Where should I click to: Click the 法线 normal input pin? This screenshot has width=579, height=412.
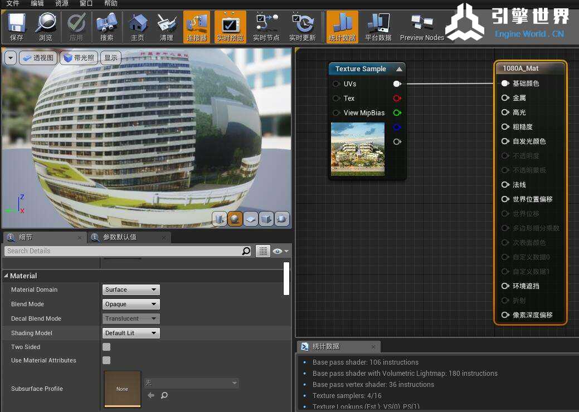(x=505, y=185)
